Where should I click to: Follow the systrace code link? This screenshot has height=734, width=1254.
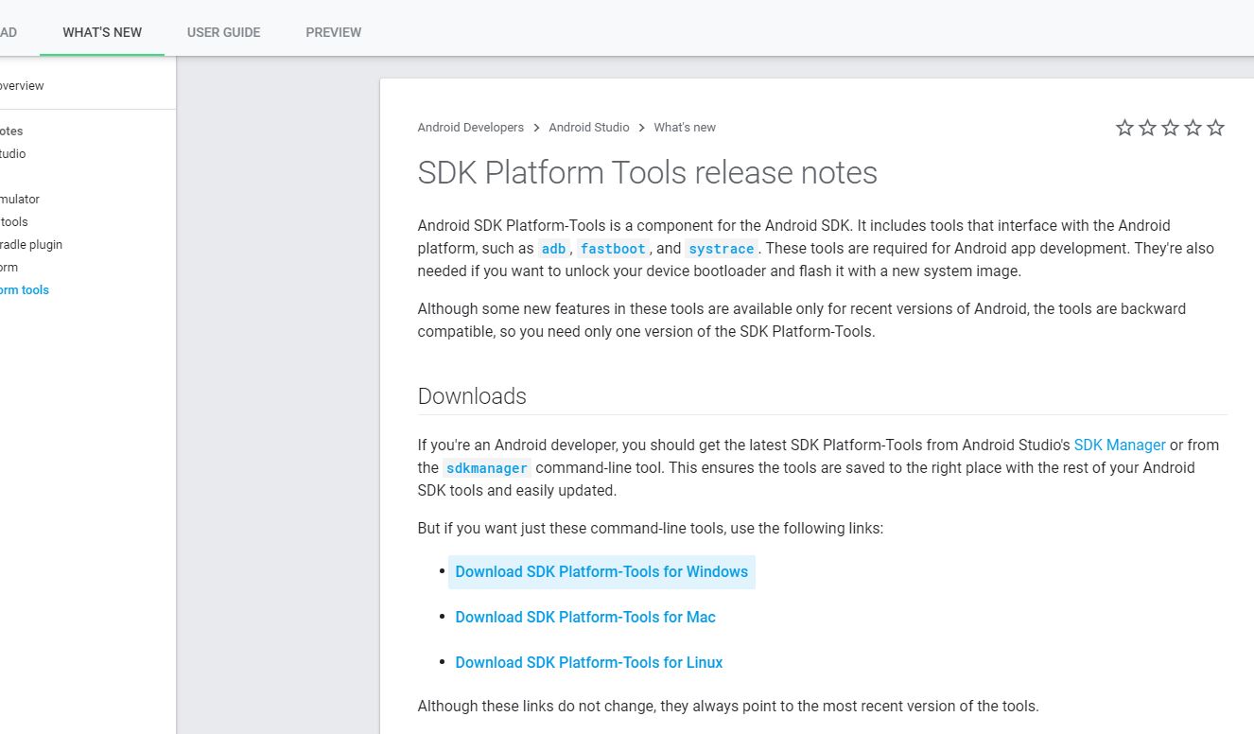click(722, 249)
